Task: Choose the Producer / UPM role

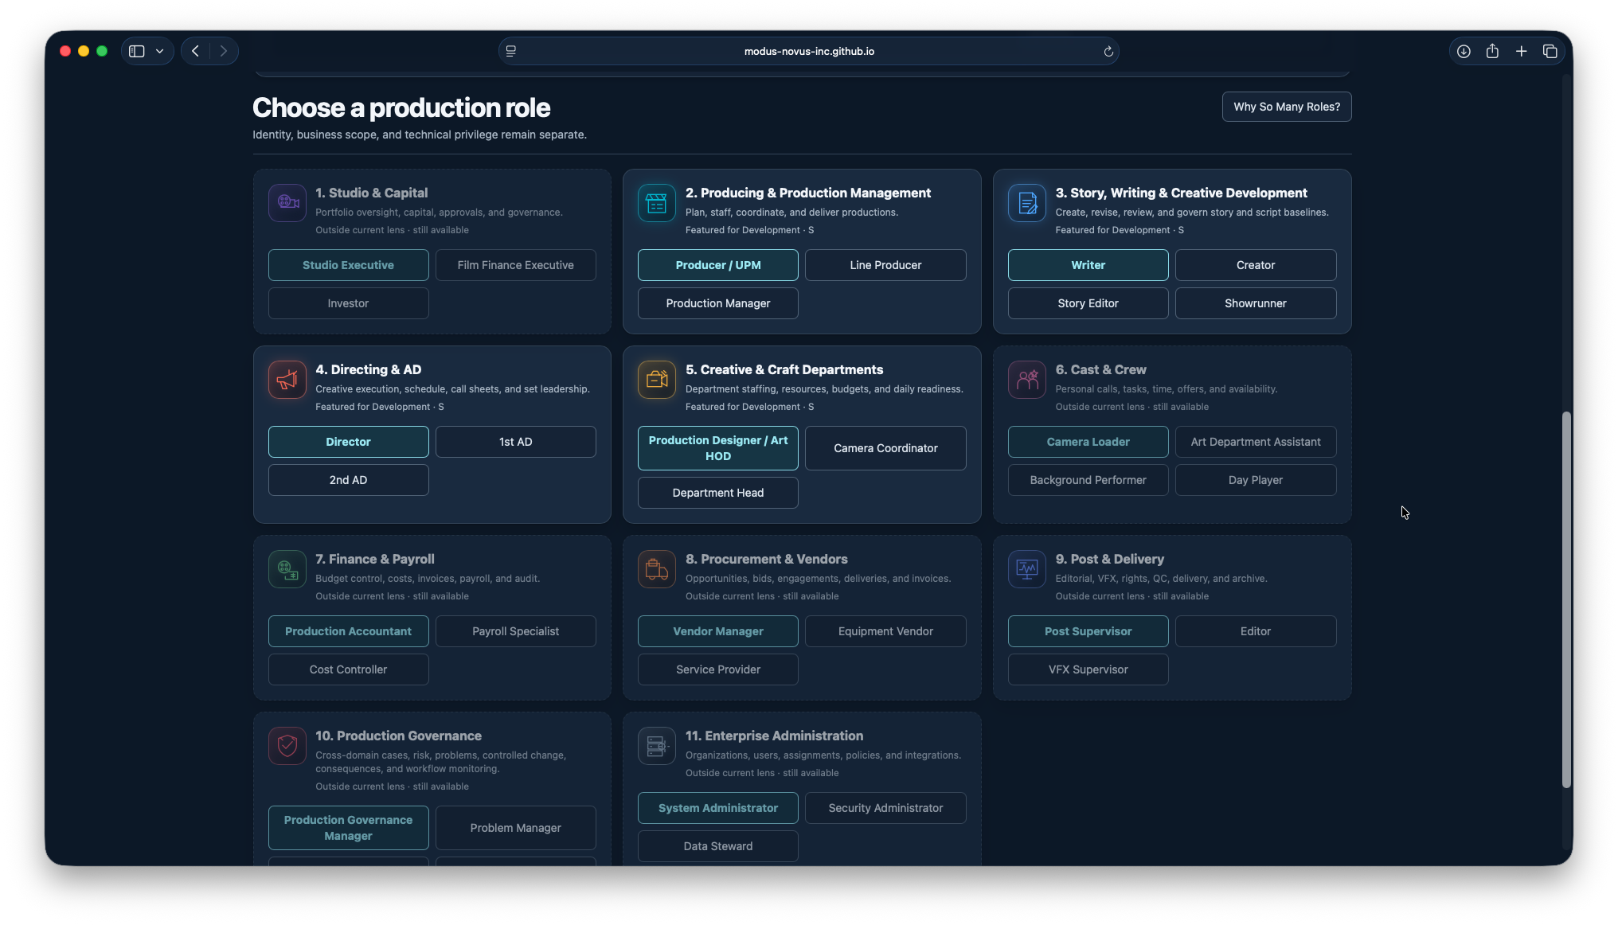Action: click(717, 265)
